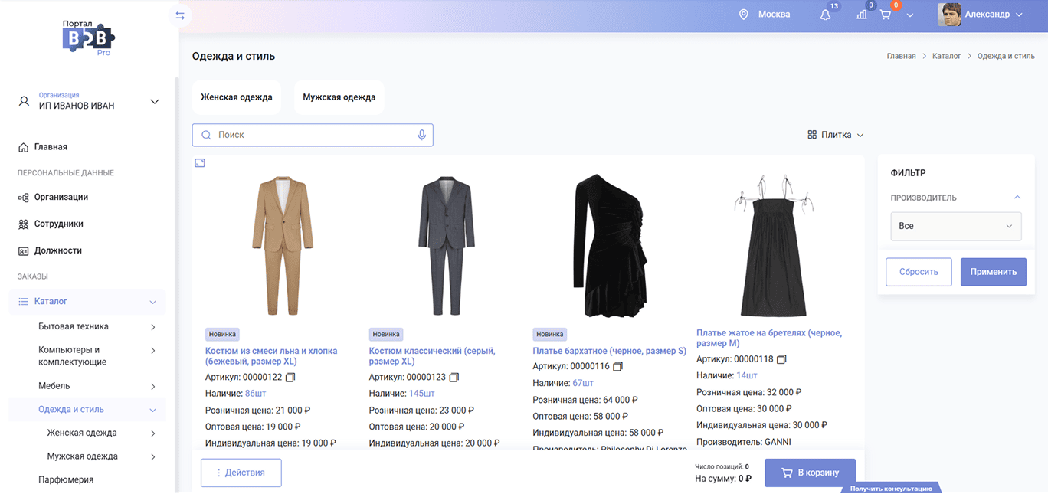
Task: Click the black velvet dress thumbnail
Action: click(x=609, y=240)
